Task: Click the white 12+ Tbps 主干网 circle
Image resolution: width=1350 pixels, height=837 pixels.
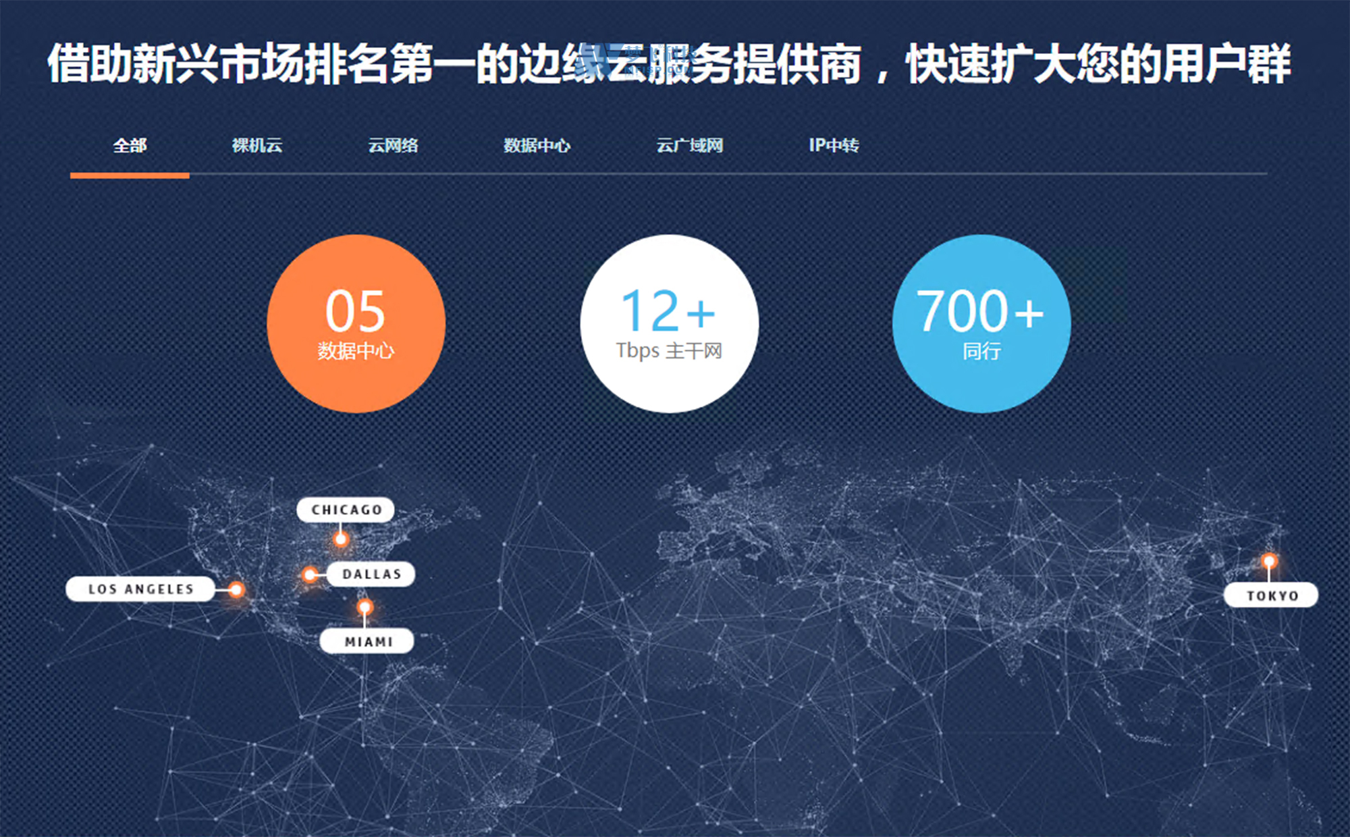Action: click(669, 323)
